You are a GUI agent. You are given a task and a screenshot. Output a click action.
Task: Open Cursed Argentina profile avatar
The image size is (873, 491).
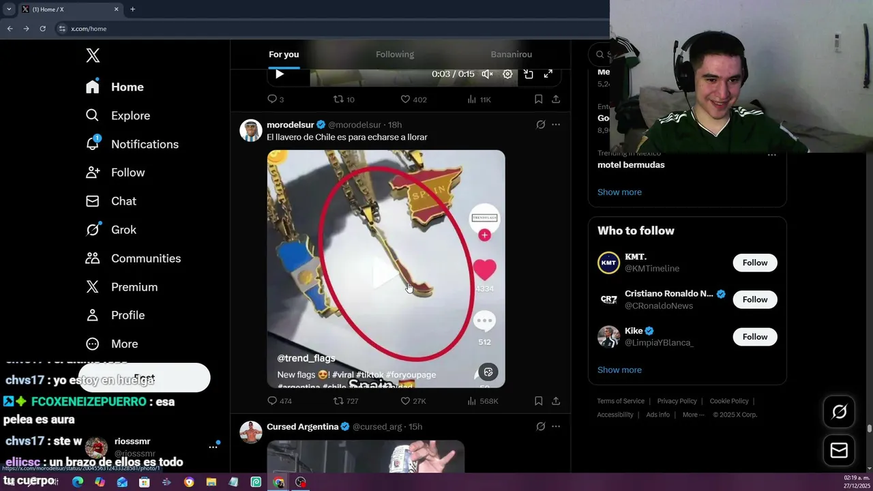(251, 432)
